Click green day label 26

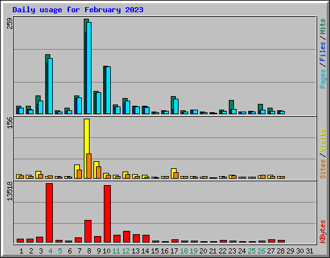pos(261,251)
